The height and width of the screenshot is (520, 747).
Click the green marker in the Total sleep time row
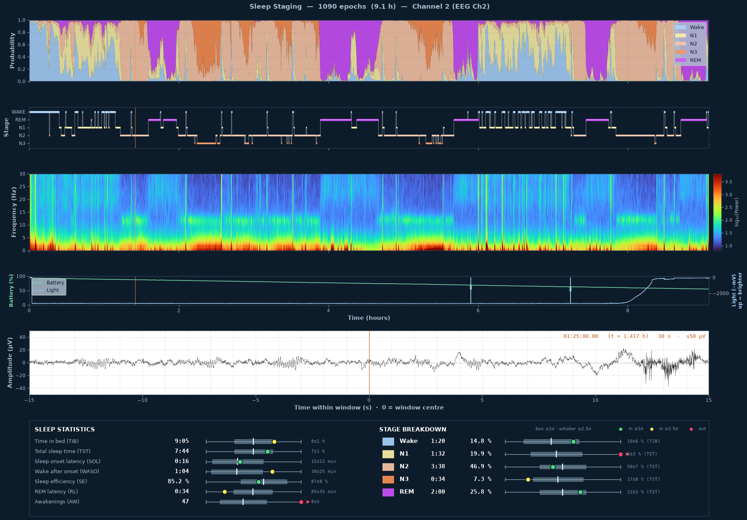(268, 451)
